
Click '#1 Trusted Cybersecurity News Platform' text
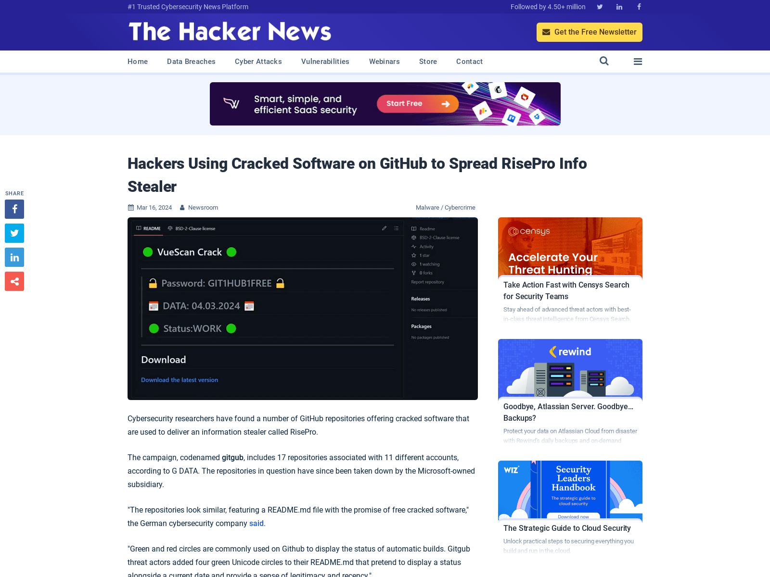coord(188,7)
